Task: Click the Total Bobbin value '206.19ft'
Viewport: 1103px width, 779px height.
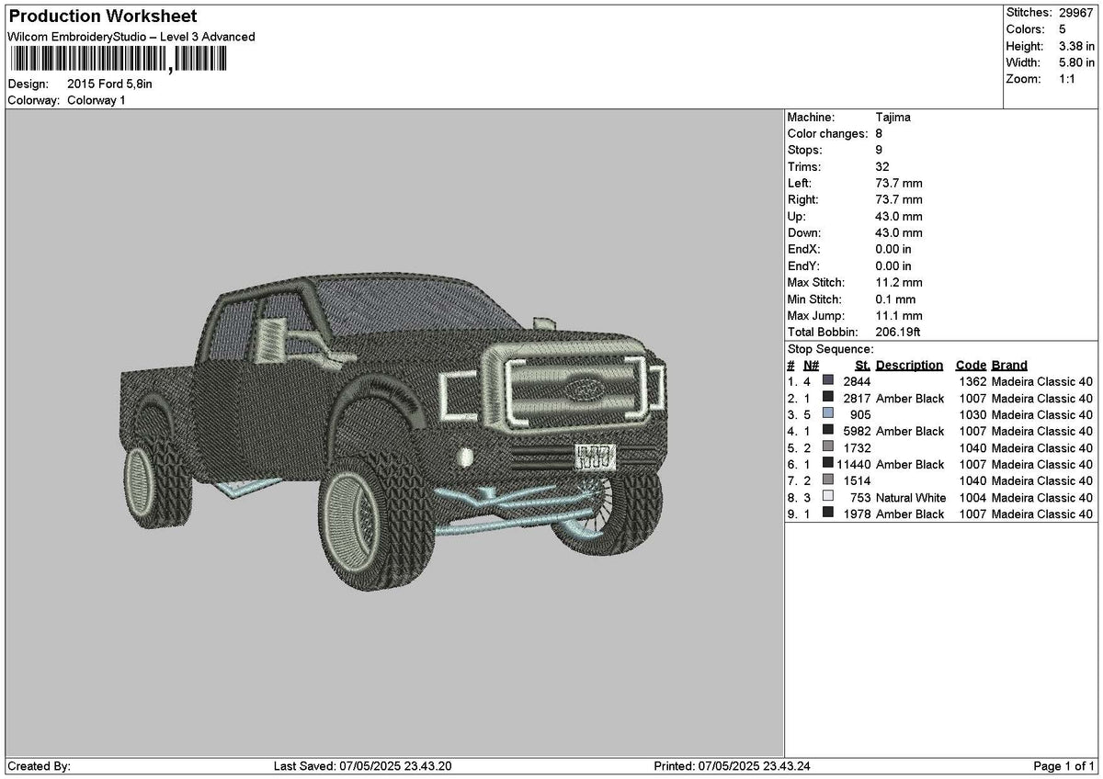Action: pyautogui.click(x=899, y=333)
